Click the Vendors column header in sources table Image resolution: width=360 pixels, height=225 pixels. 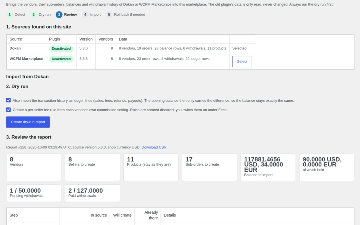106,39
